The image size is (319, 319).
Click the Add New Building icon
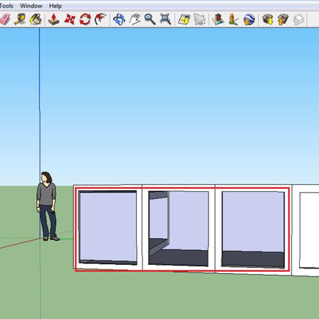pos(218,19)
